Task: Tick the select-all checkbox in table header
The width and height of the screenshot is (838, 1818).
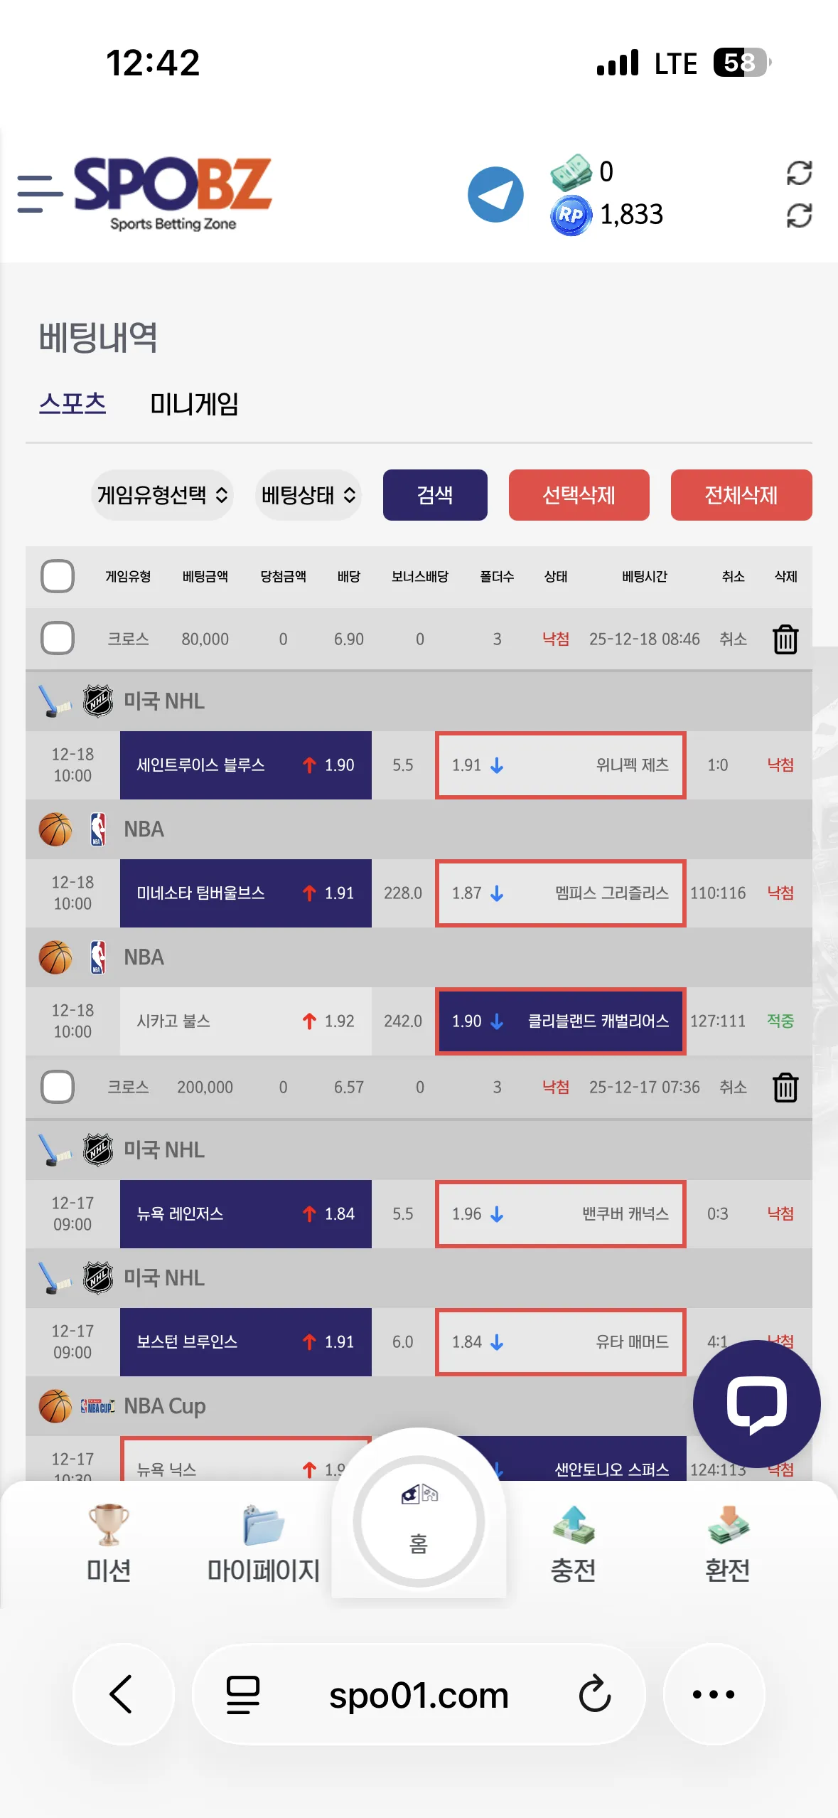Action: pos(58,576)
